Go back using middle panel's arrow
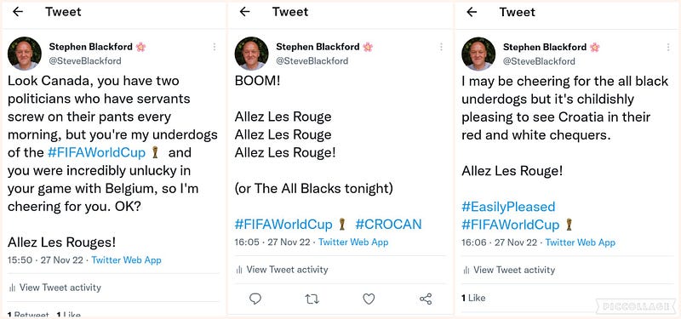 (x=245, y=12)
